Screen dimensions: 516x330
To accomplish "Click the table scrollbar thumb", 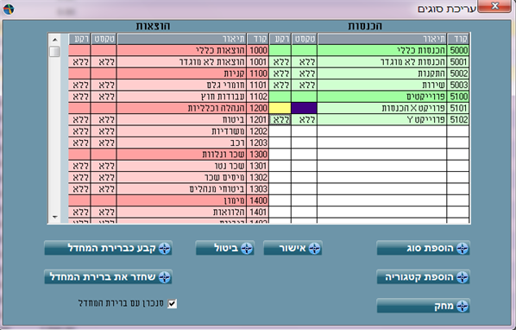I will pos(54,51).
